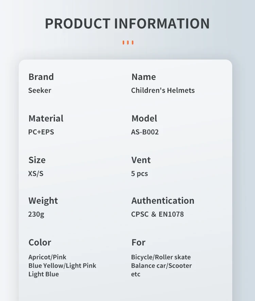This screenshot has height=301, width=255.
Task: Click the Blue Yellow/Light Pink text
Action: 62,266
